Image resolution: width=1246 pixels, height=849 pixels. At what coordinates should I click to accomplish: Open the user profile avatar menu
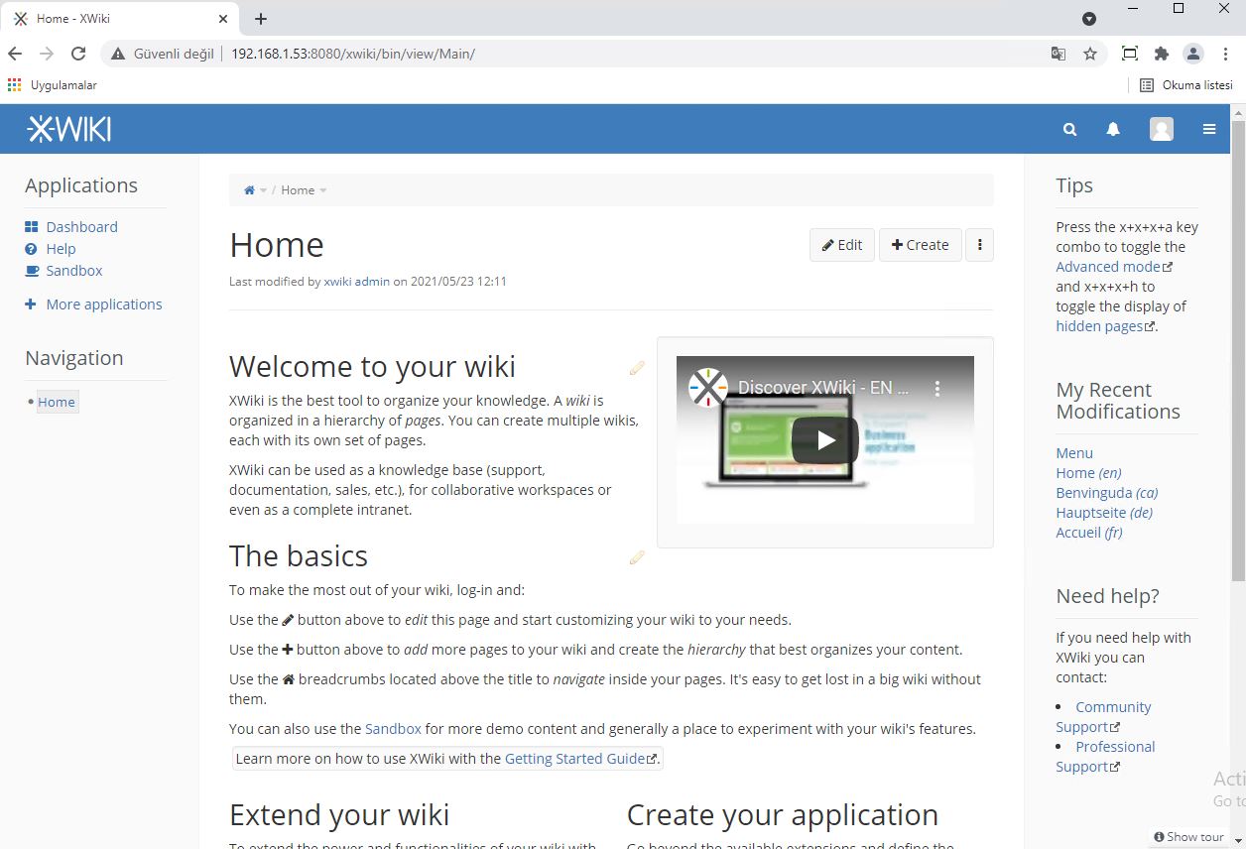pos(1161,129)
